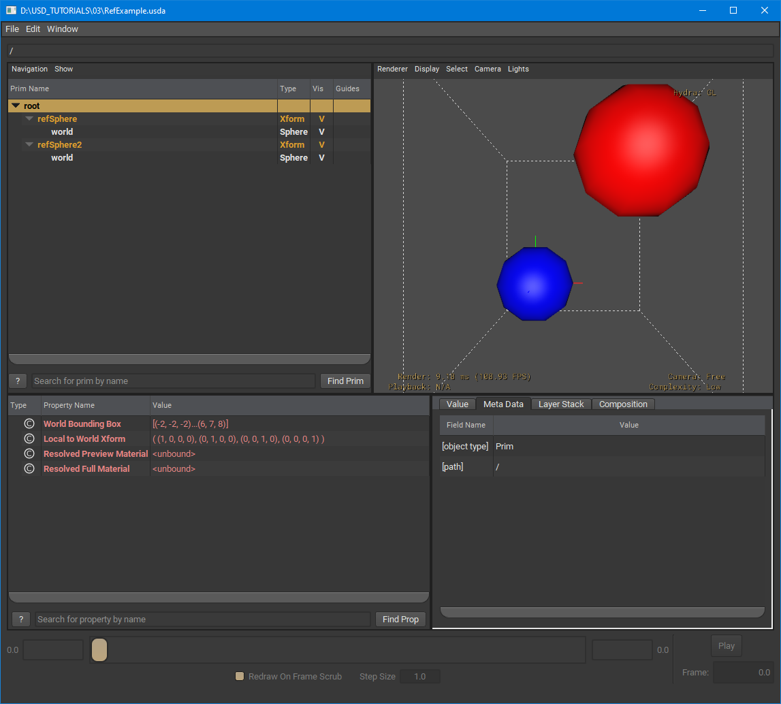This screenshot has width=781, height=704.
Task: Enable Redraw On Frame Scrub
Action: [x=239, y=676]
